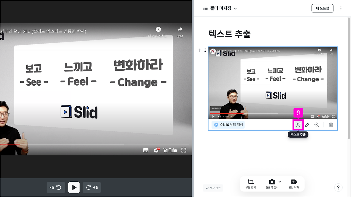Click the pink microphone icon on the clip
The image size is (351, 197).
(298, 113)
